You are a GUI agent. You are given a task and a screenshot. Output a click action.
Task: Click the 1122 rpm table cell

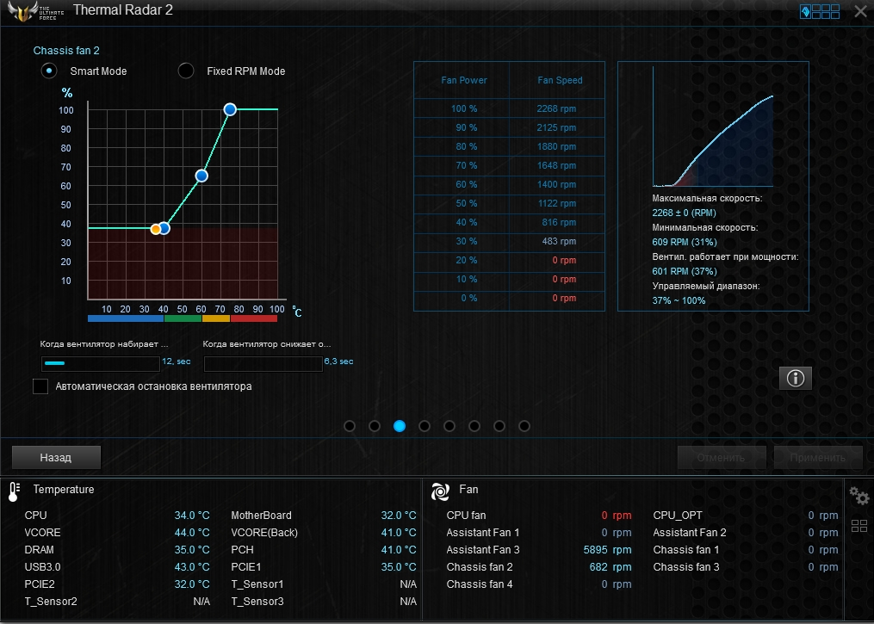[x=556, y=203]
